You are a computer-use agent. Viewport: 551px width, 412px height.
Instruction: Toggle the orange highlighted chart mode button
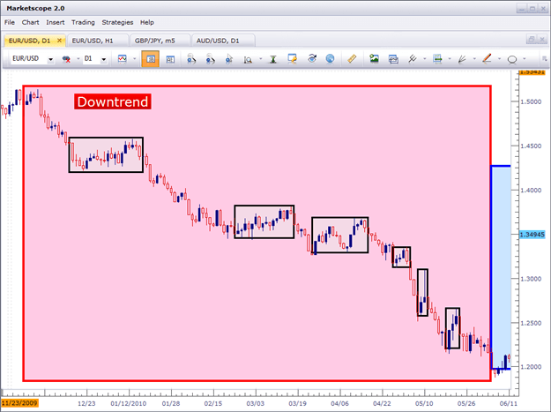tap(151, 59)
